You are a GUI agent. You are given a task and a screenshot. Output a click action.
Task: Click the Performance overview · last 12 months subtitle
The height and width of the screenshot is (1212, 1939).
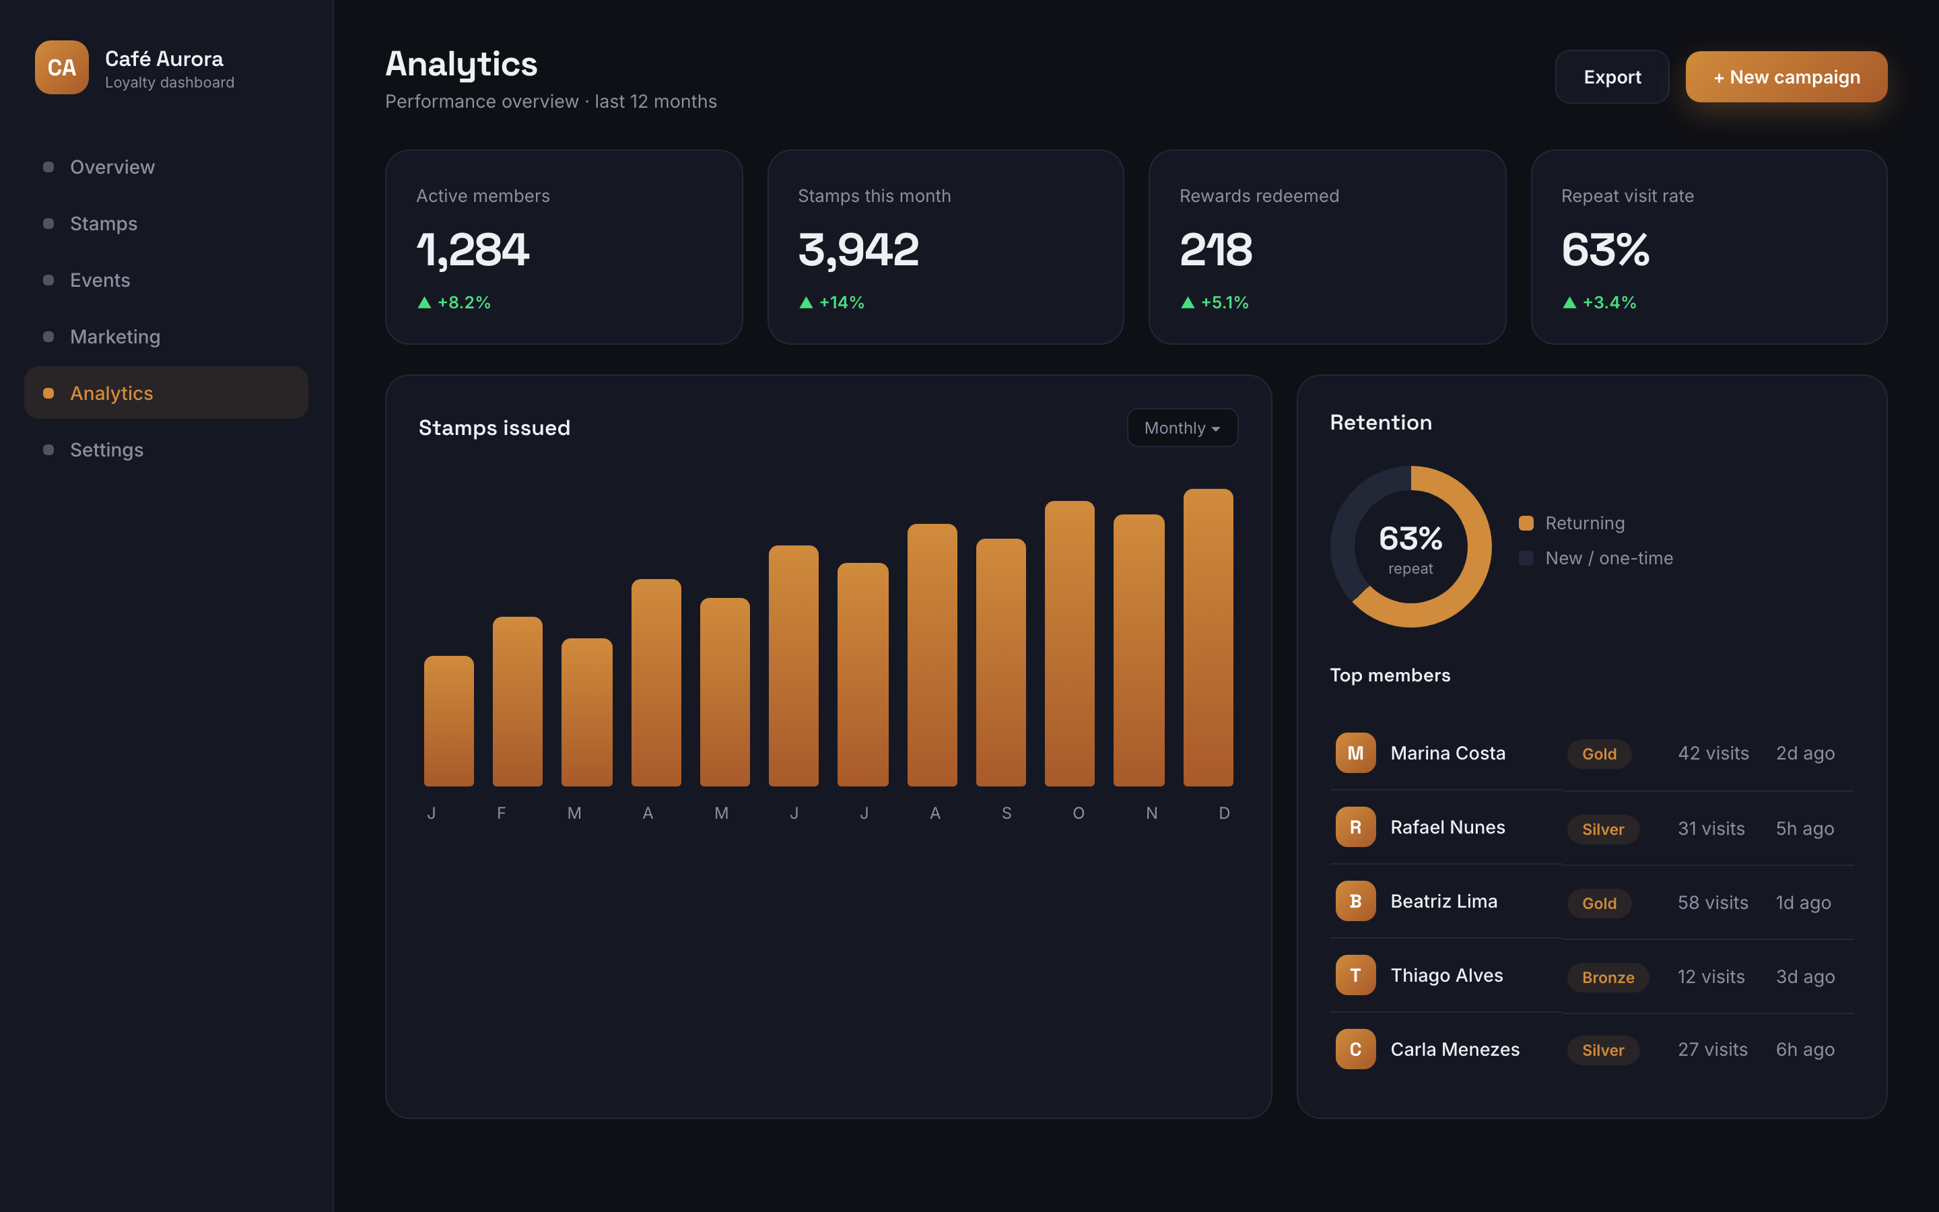[551, 102]
